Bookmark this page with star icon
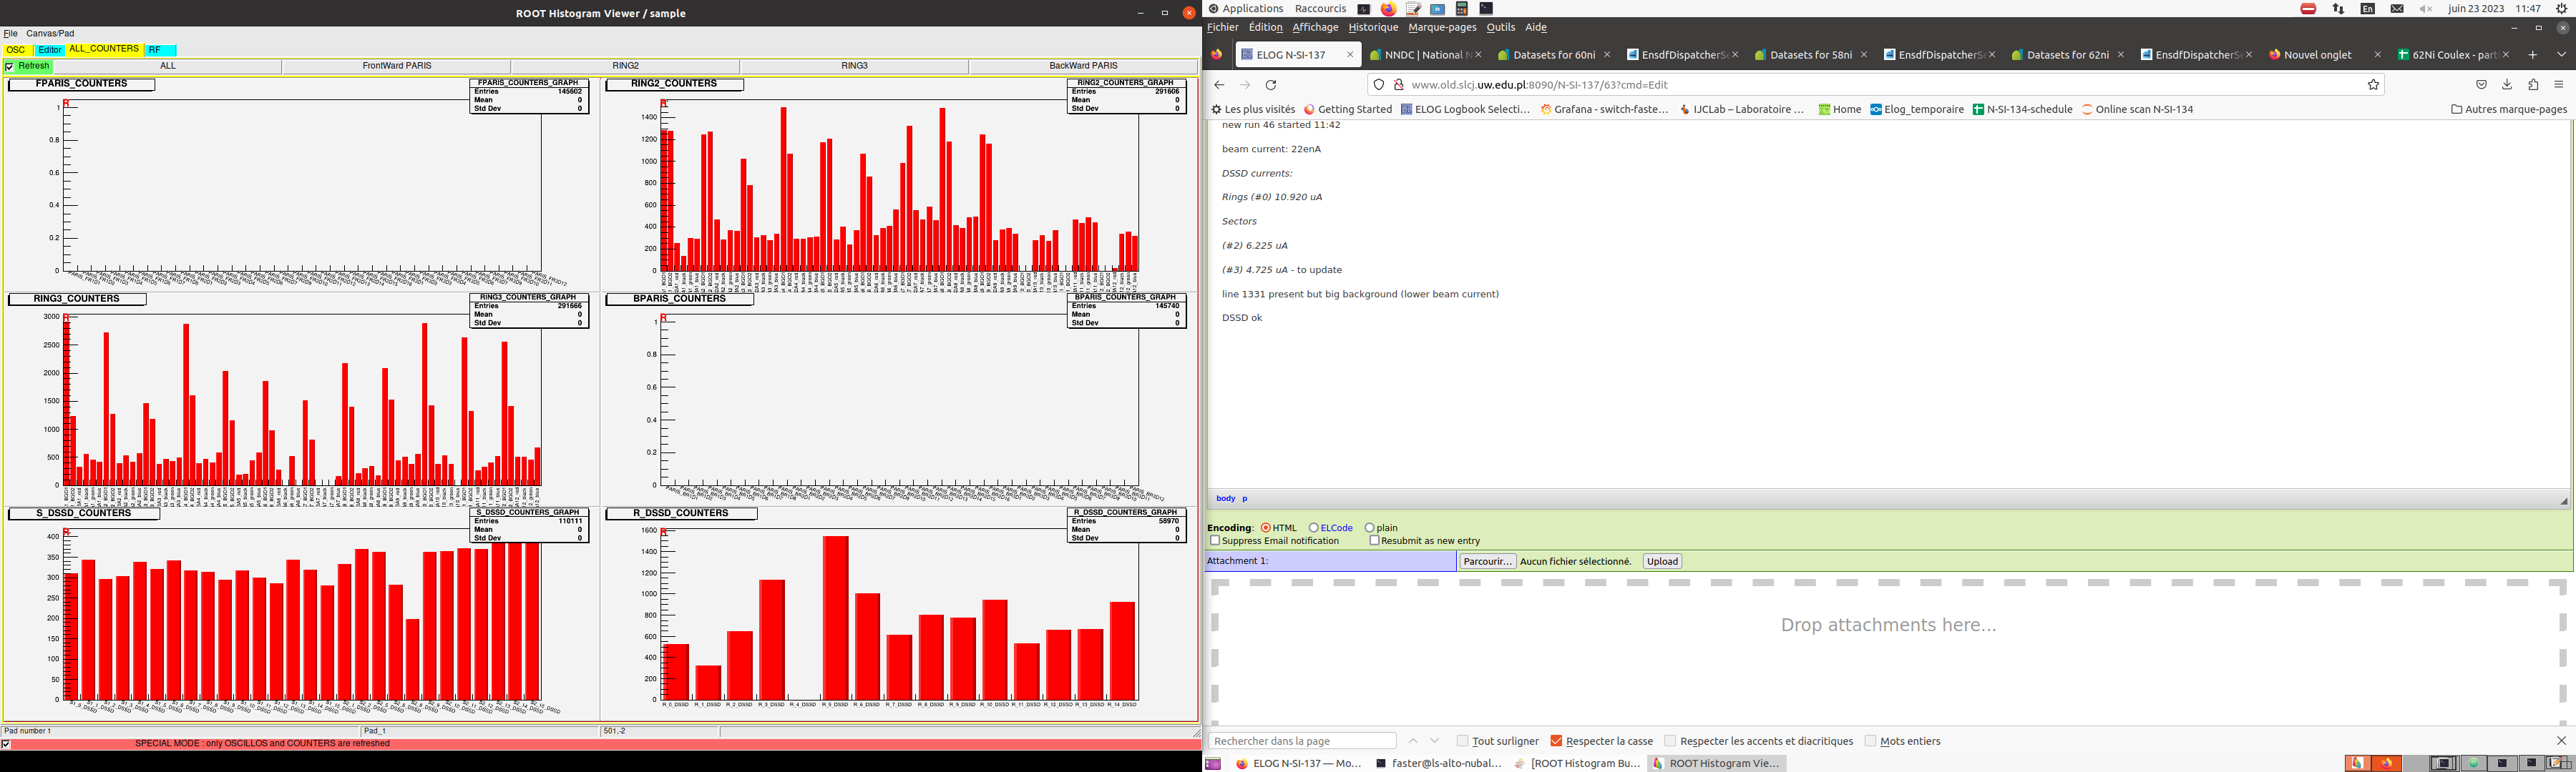This screenshot has width=2576, height=772. click(2373, 85)
